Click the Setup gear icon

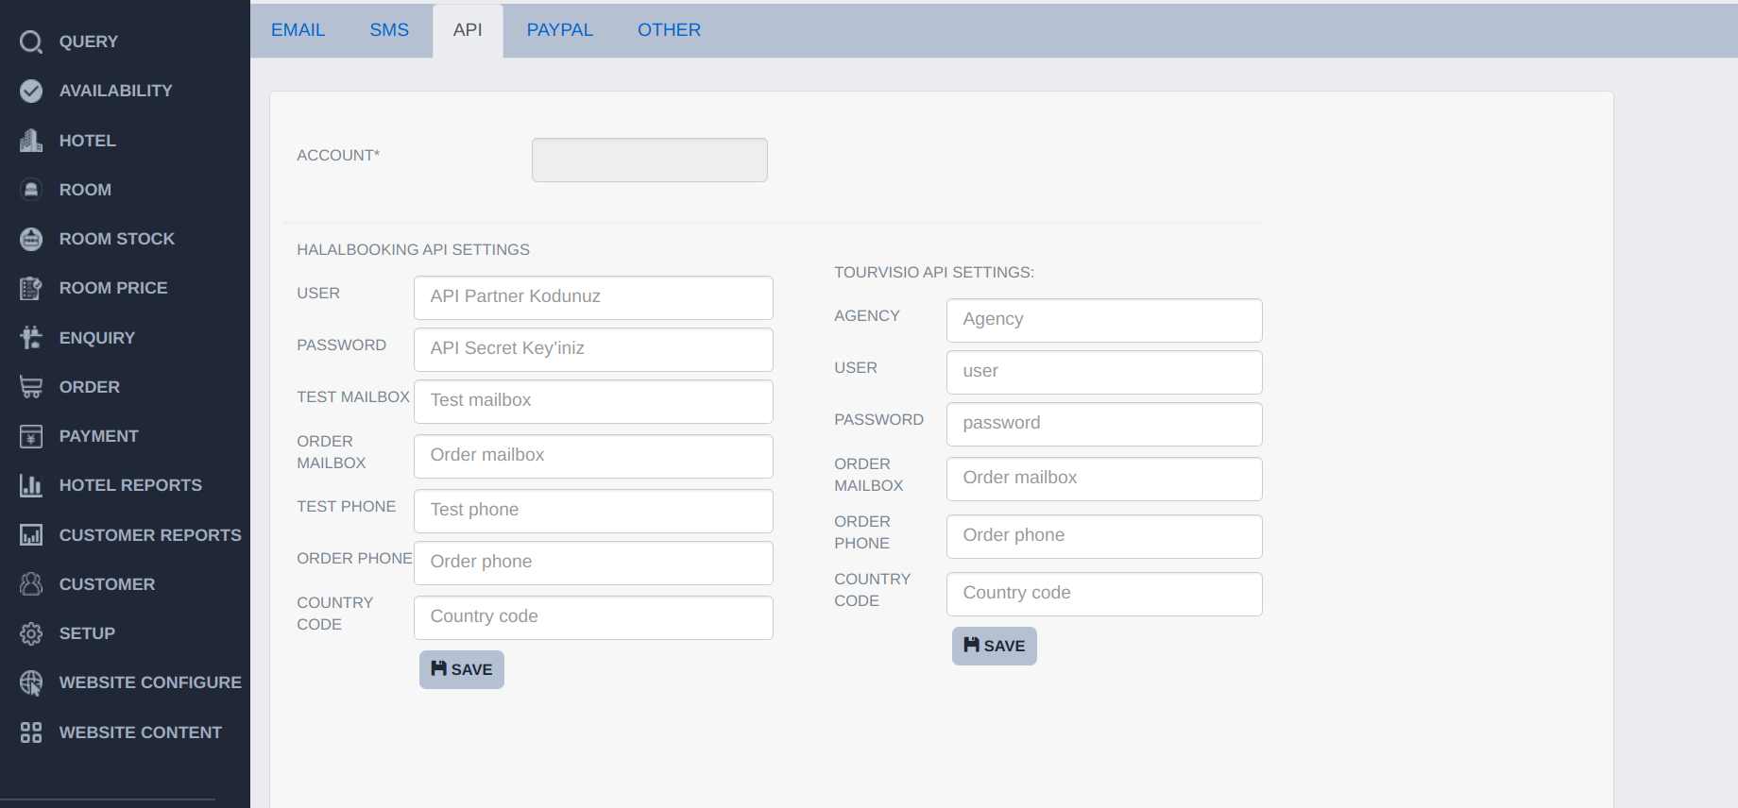click(x=31, y=633)
